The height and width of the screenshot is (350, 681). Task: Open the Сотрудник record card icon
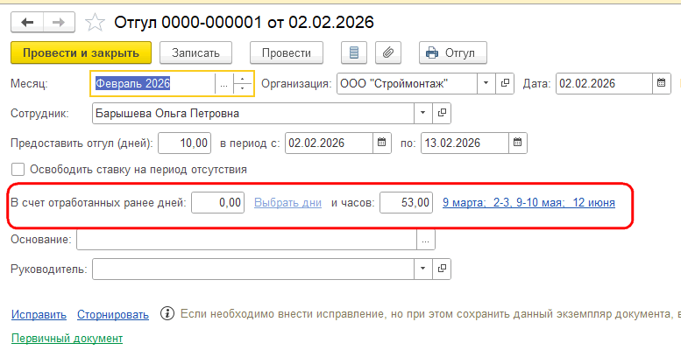pos(442,113)
